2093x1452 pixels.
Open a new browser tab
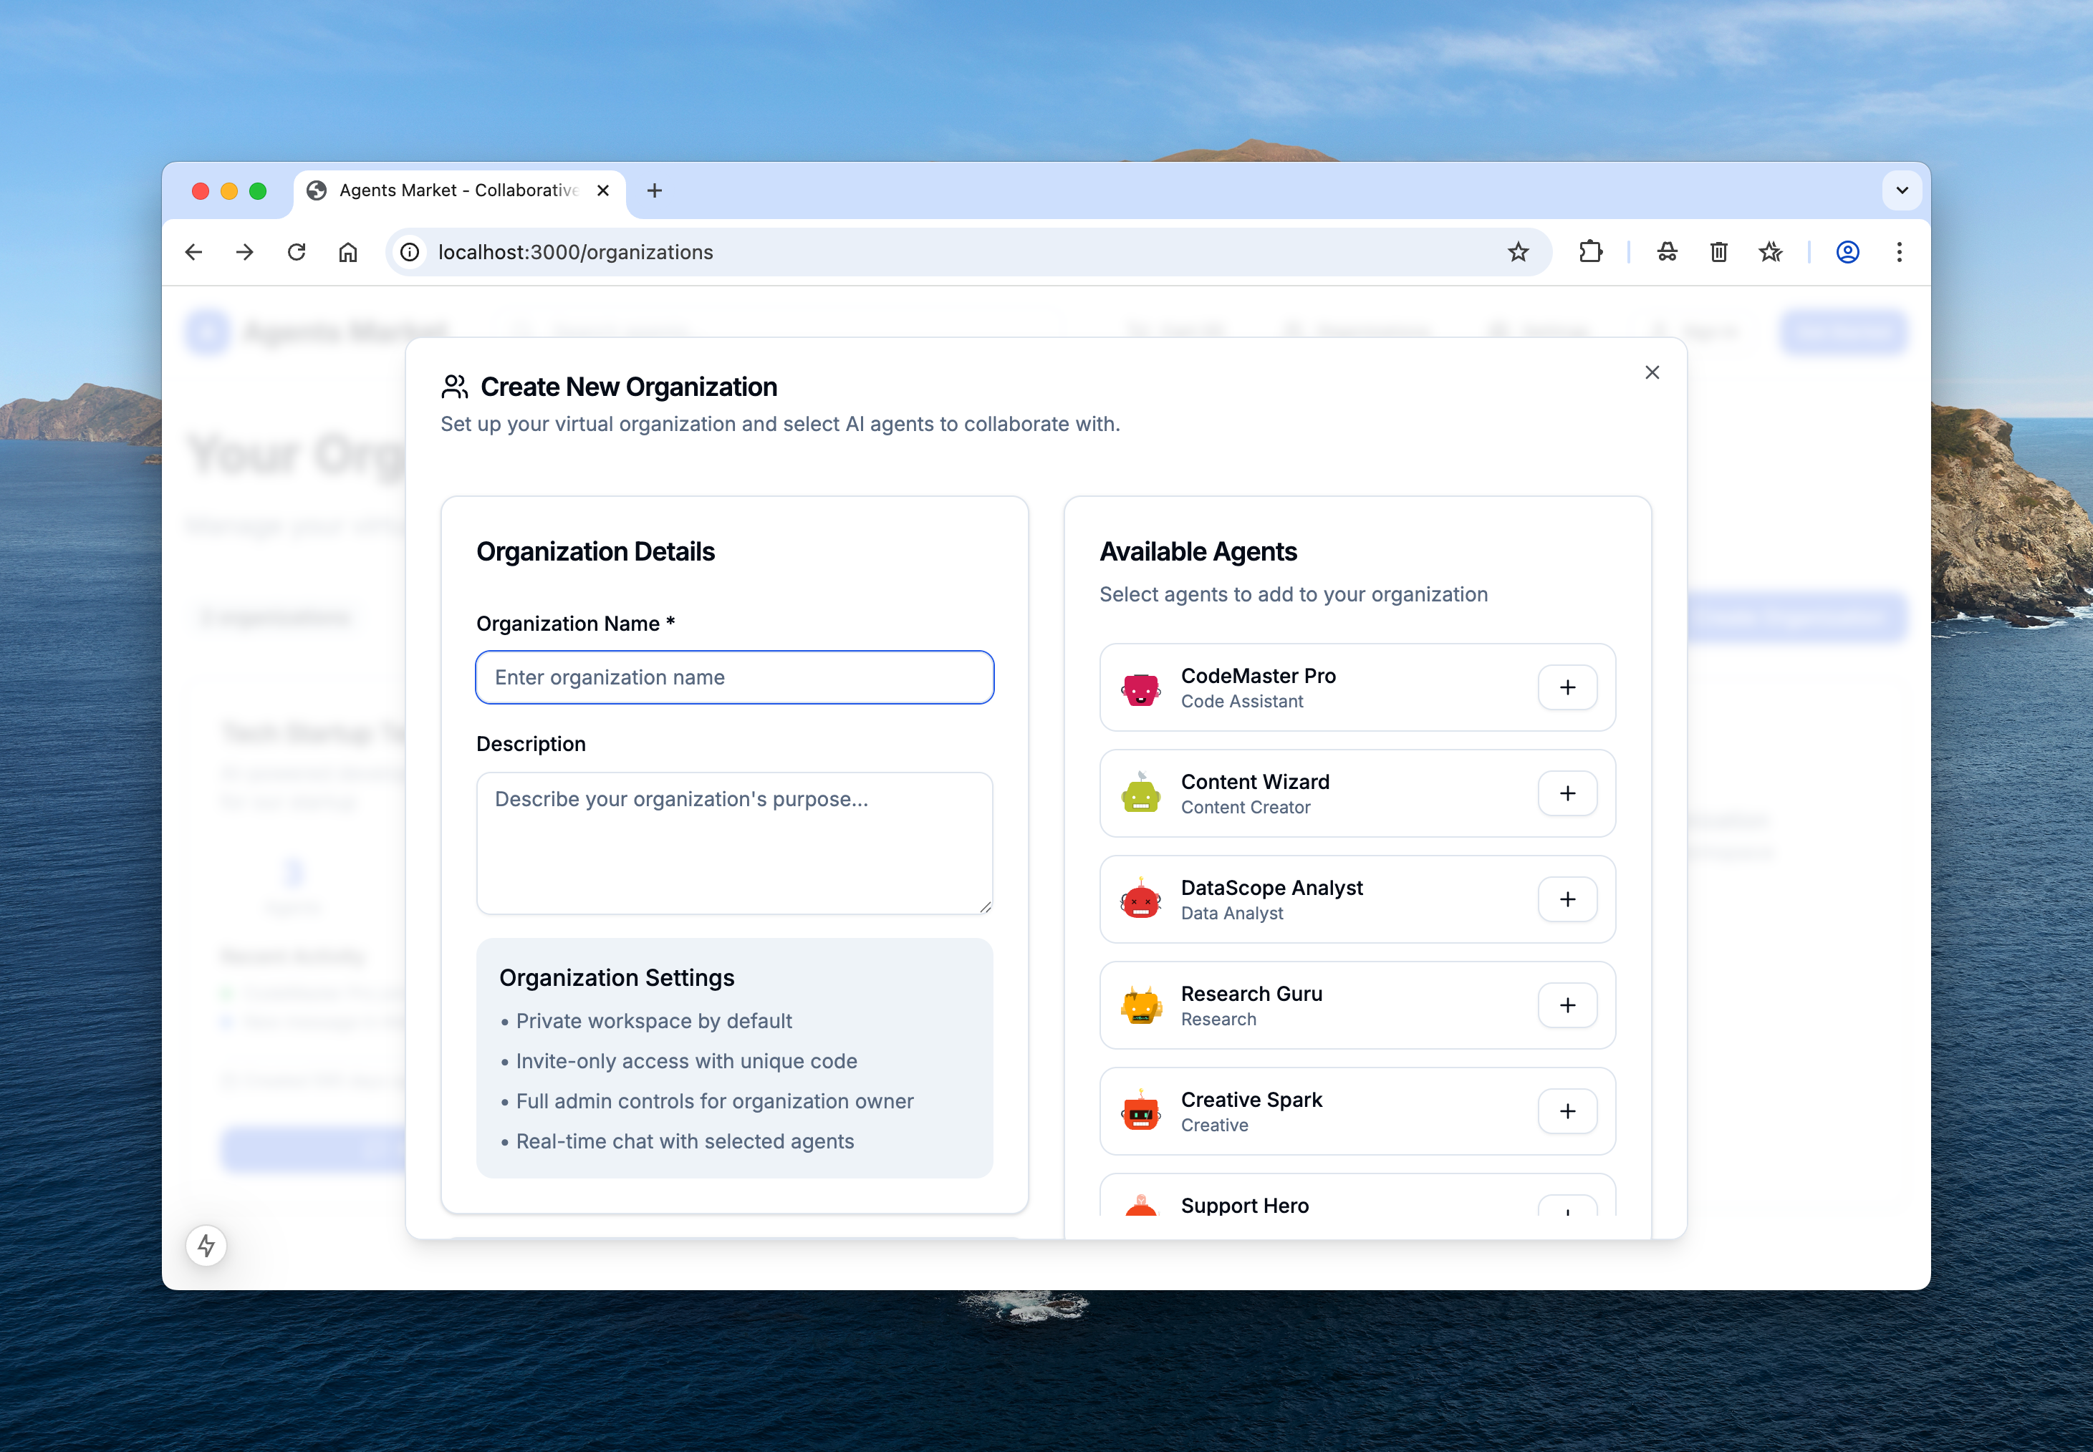click(654, 190)
